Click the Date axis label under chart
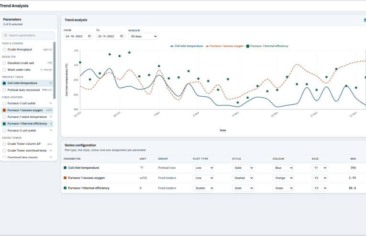The width and height of the screenshot is (366, 236). 223,131
